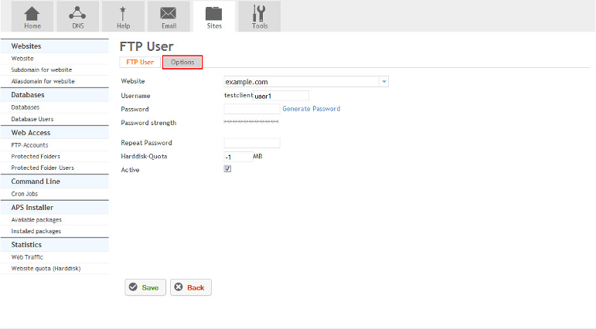Open Website quota (Harddisk) link
Viewport: 596px width, 329px height.
tap(46, 269)
